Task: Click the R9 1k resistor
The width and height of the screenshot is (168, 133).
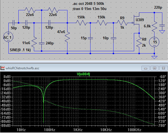Action: (122, 23)
